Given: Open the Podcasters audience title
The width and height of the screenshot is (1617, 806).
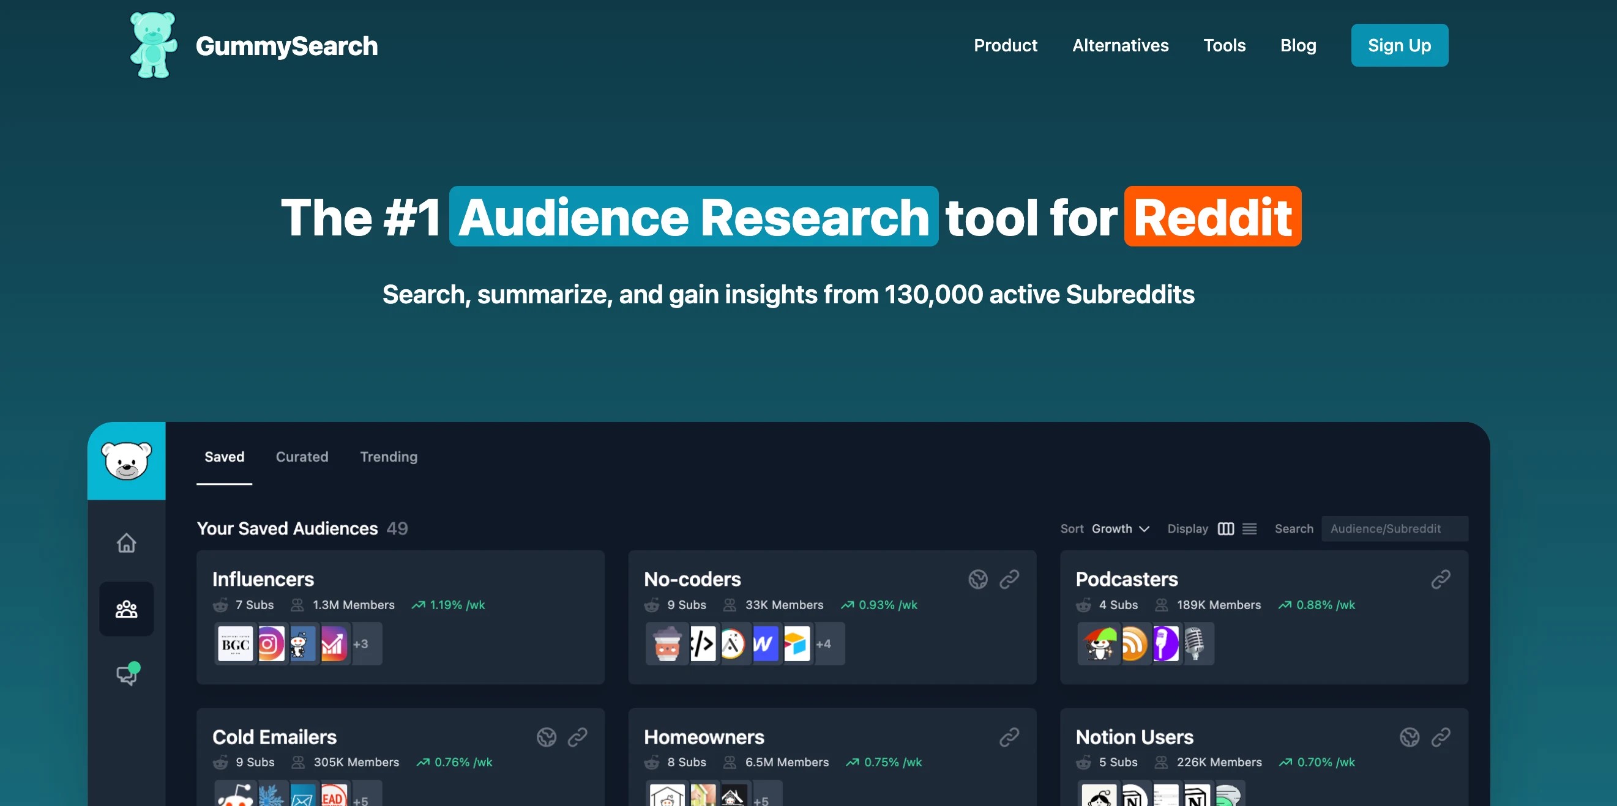Looking at the screenshot, I should click(x=1127, y=579).
